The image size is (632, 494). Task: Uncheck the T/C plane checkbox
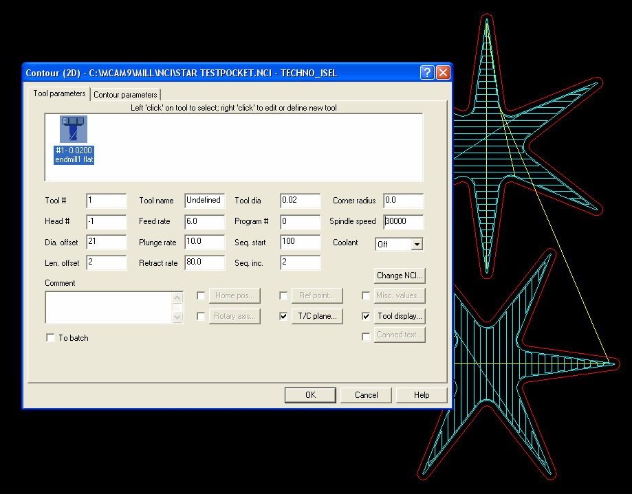tap(283, 317)
